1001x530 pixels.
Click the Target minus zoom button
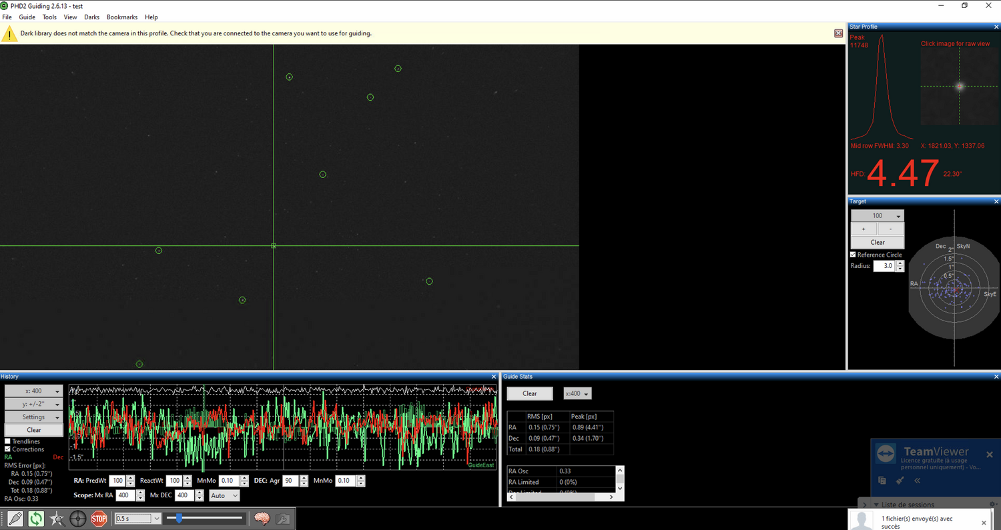click(x=891, y=229)
